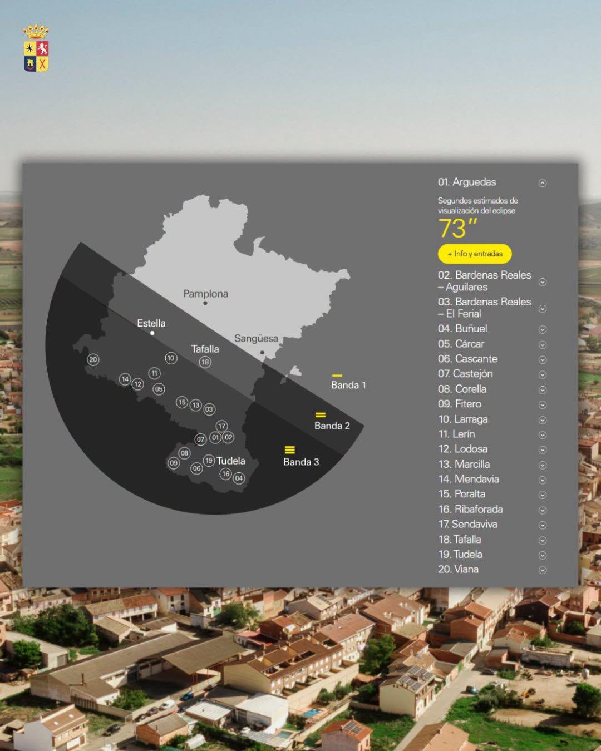The height and width of the screenshot is (751, 601).
Task: Expand the 05. Cárcar chevron
Action: (543, 345)
